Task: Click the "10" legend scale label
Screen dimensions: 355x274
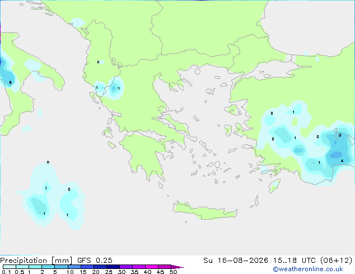Action: pos(70,272)
